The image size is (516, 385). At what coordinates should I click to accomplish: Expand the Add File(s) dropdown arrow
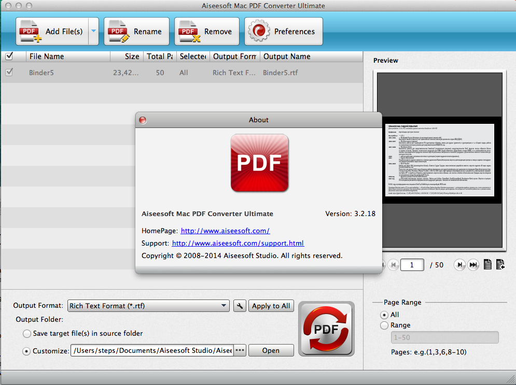click(x=93, y=31)
